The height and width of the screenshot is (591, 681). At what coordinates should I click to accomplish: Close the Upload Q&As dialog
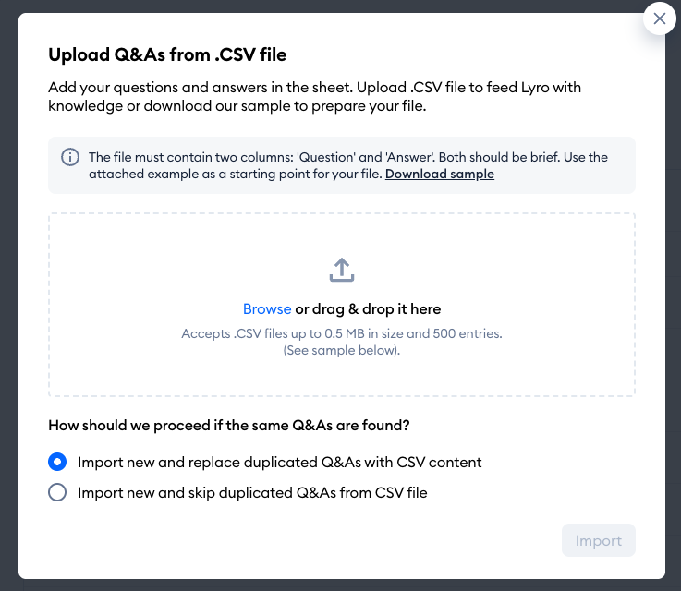659,18
